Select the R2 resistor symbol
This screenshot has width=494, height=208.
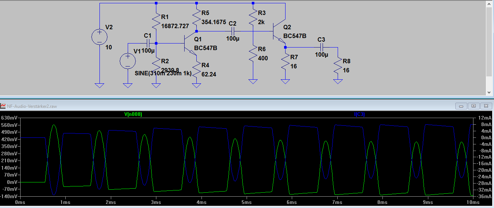(156, 64)
